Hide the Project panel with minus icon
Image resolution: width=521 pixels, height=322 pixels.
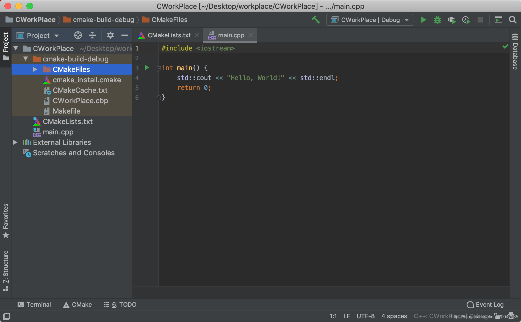[x=125, y=35]
